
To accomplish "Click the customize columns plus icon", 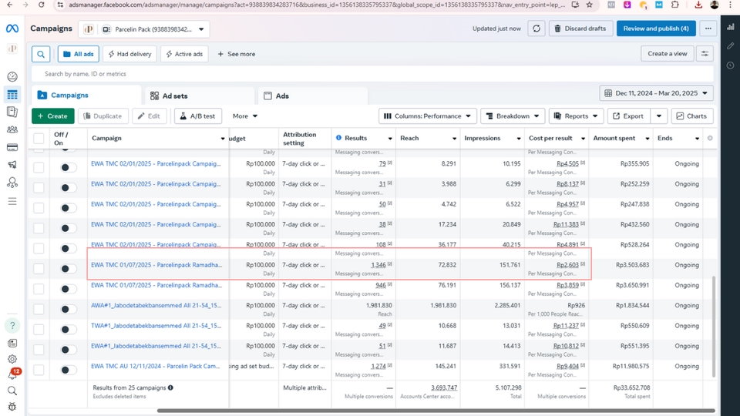I will point(710,138).
